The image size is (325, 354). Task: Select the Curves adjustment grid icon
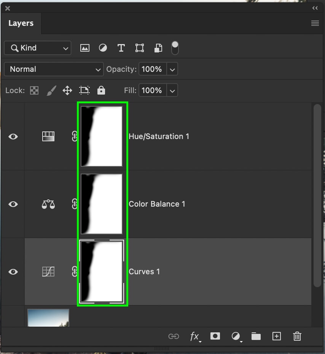[48, 272]
